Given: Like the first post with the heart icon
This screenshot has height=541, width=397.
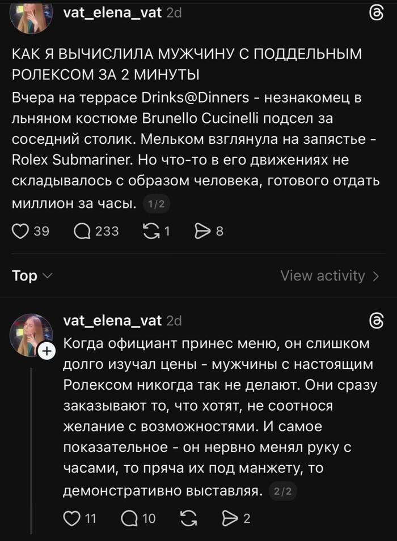Looking at the screenshot, I should [22, 231].
